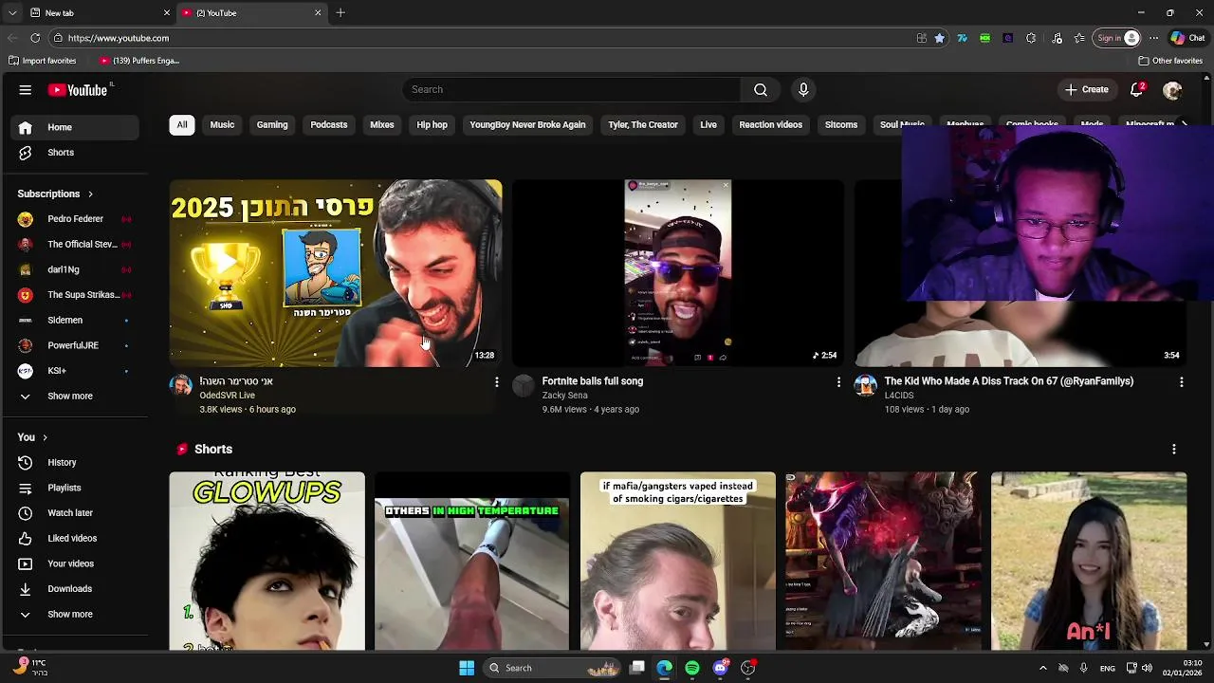Select the All filter chip
This screenshot has height=683, width=1214.
[x=182, y=125]
